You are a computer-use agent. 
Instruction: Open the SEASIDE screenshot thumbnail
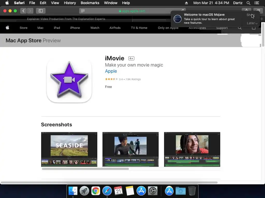tap(69, 149)
